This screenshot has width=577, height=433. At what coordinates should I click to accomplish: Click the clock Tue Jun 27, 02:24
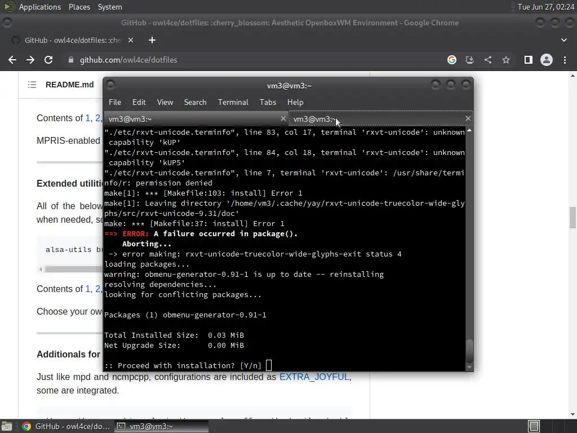point(545,7)
